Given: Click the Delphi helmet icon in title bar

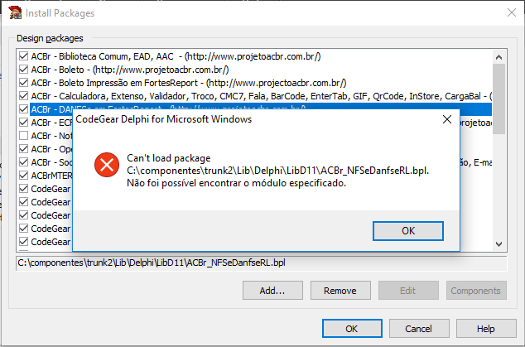Looking at the screenshot, I should 15,12.
